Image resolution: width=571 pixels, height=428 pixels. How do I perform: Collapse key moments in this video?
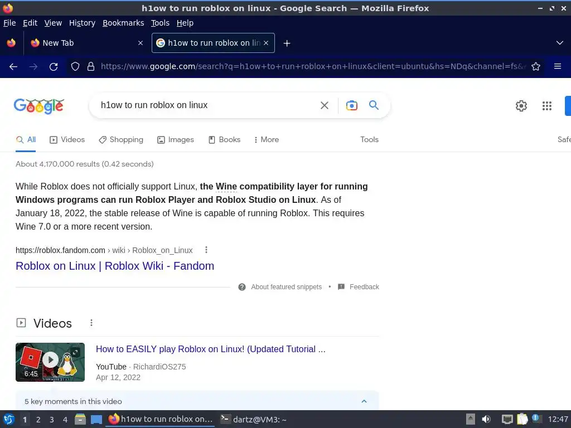coord(364,401)
